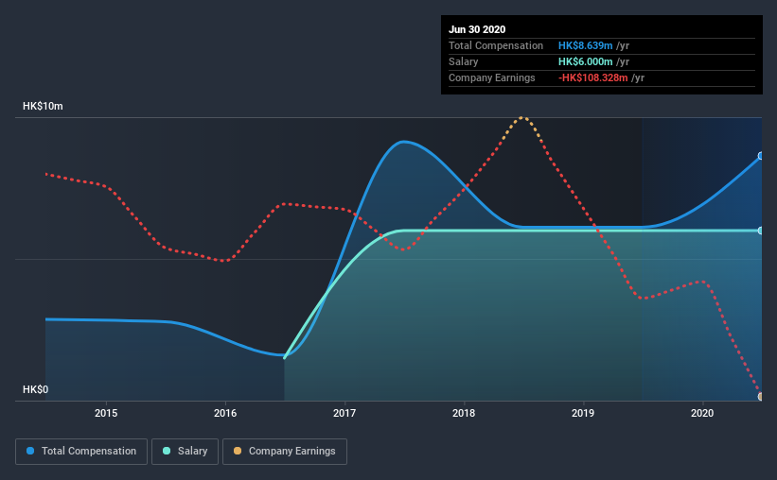The image size is (777, 480).
Task: Select the 2020 x-axis label
Action: pyautogui.click(x=702, y=413)
